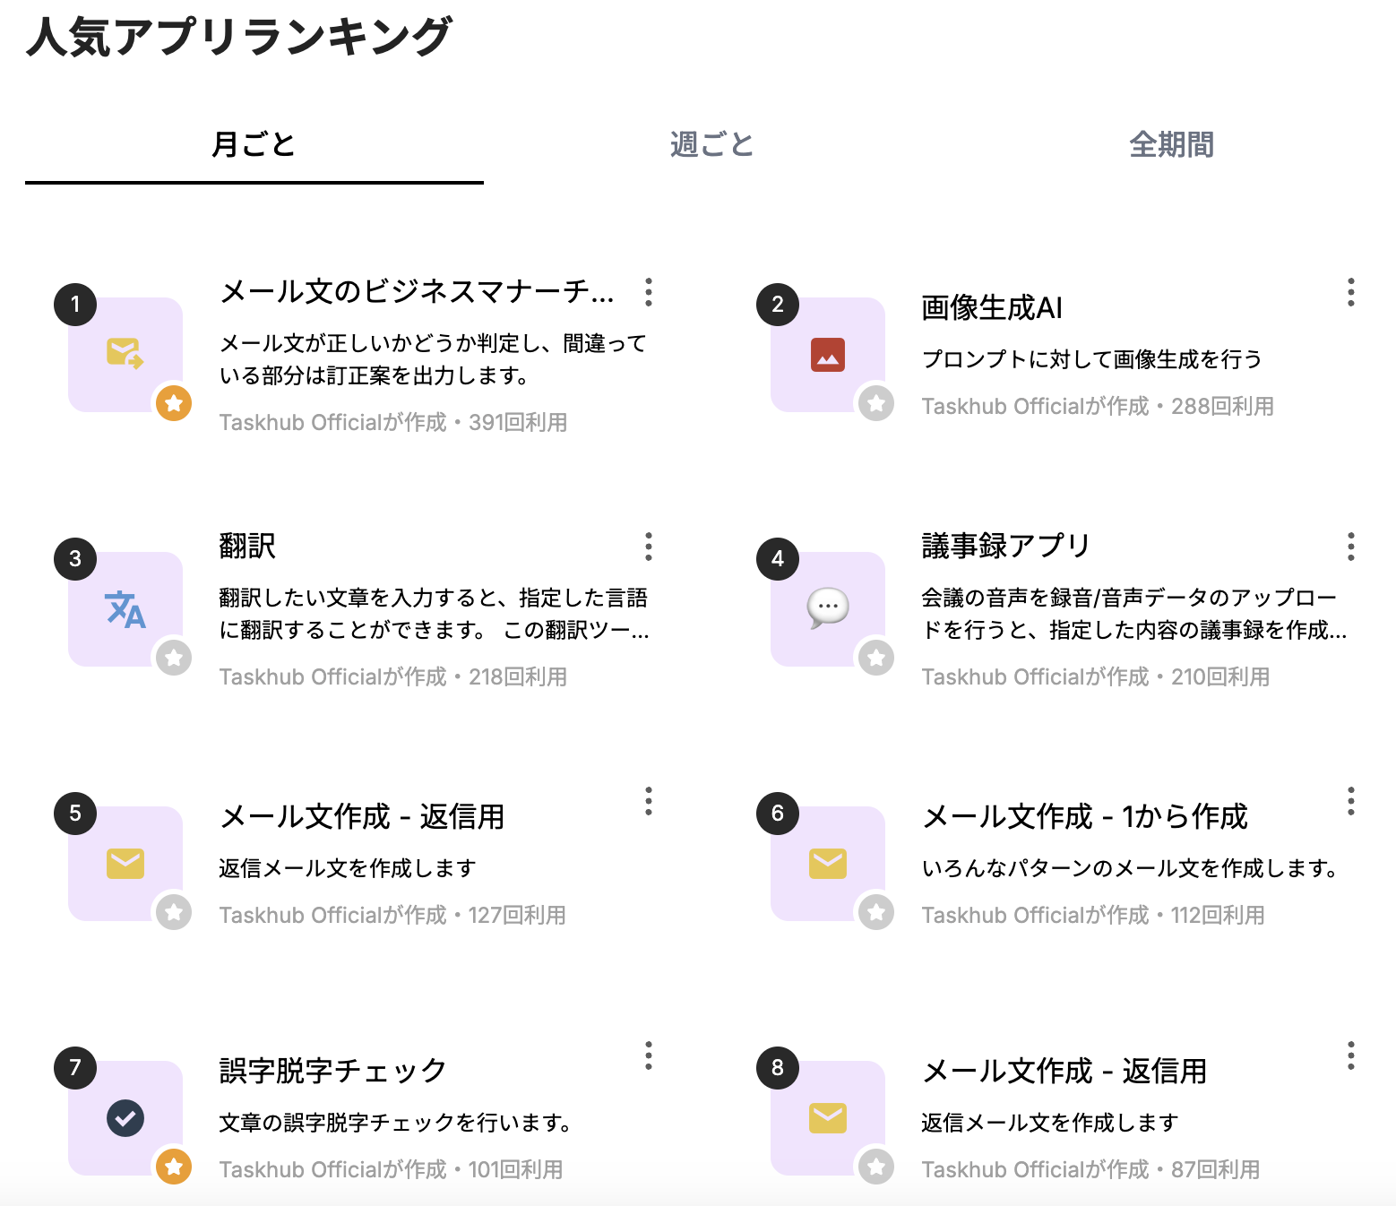Click the translate icon for 翻訳 app

coord(125,609)
